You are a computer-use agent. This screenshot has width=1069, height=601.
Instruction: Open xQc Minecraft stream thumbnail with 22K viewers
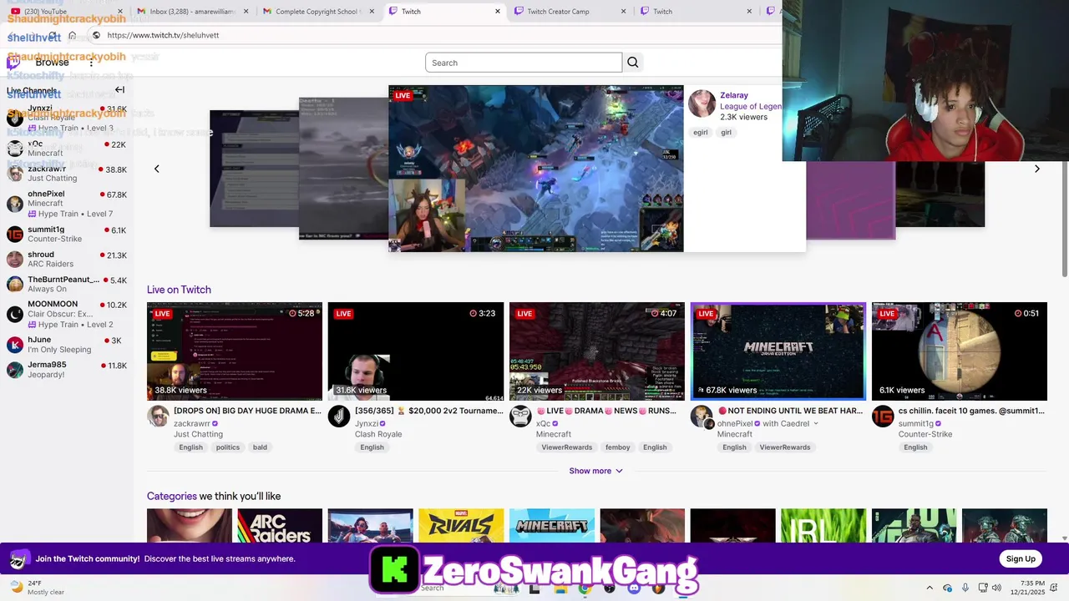[x=597, y=351]
